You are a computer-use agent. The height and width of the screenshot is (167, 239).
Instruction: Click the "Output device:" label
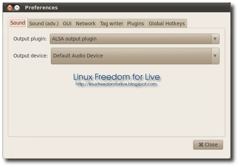[x=30, y=56]
